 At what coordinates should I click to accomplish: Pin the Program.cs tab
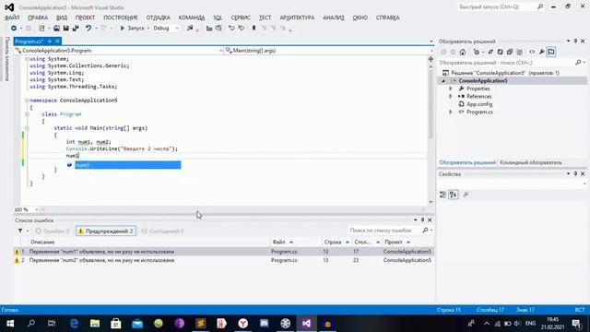pyautogui.click(x=49, y=41)
